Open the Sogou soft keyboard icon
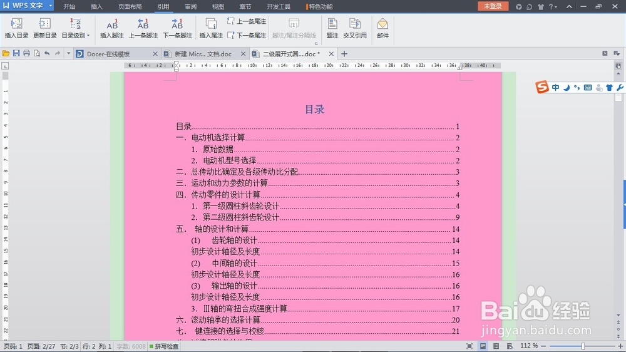The width and height of the screenshot is (626, 352). [x=588, y=88]
